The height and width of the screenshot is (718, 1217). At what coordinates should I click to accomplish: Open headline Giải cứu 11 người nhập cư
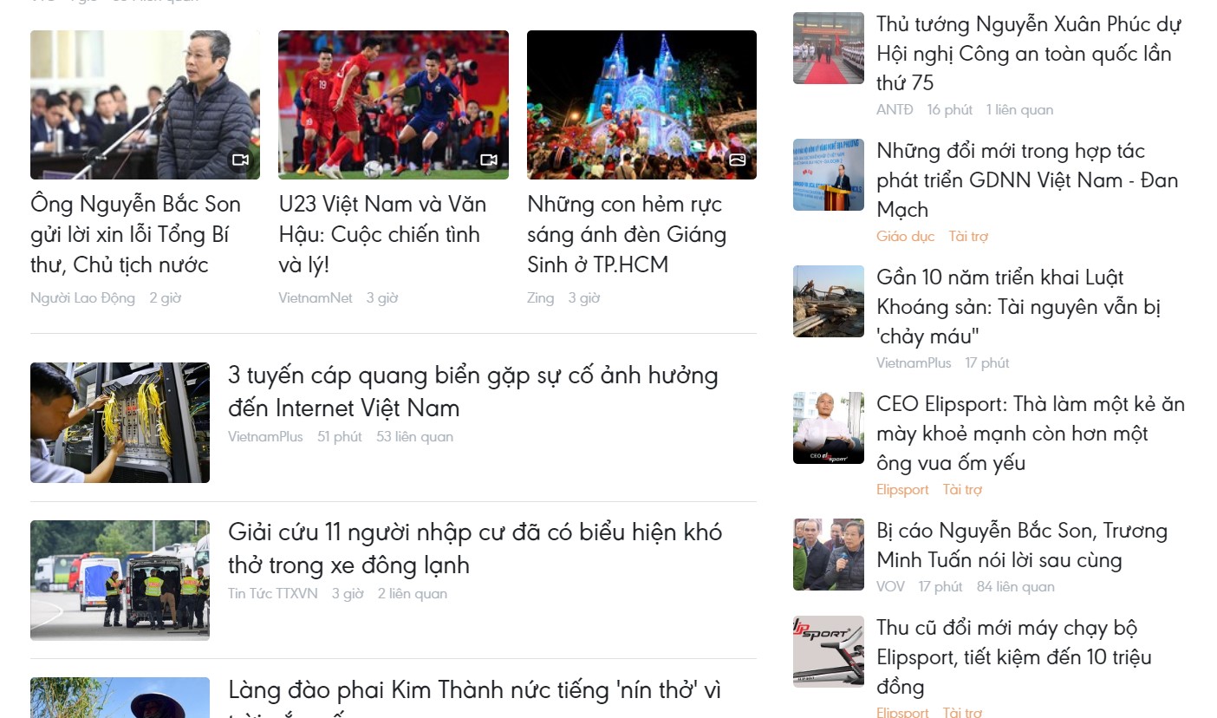475,548
